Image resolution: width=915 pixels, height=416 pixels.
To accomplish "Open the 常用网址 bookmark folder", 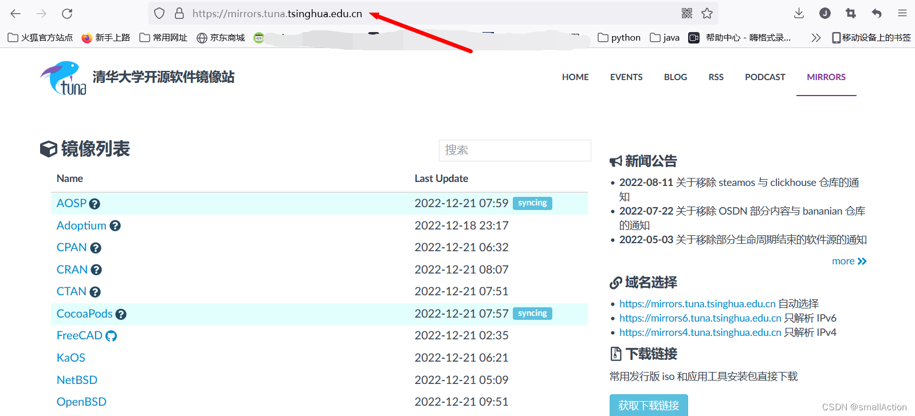I will [164, 38].
